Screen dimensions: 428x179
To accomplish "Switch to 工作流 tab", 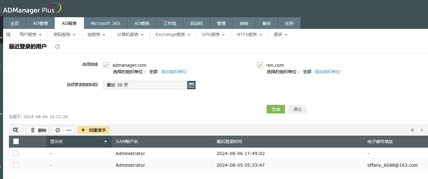I will (x=170, y=23).
